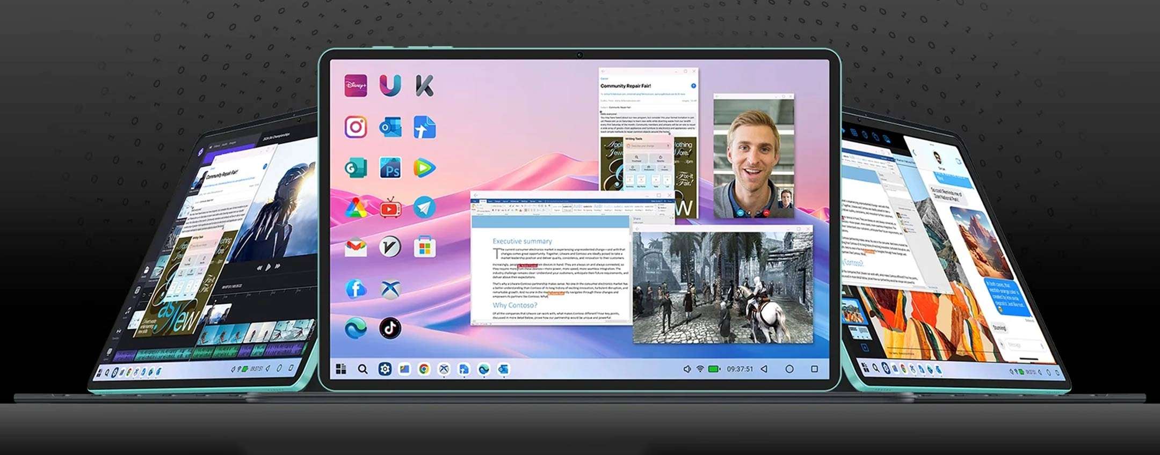The image size is (1160, 455).
Task: Click the 09:37:51 clock on the center taskbar
Action: click(740, 369)
